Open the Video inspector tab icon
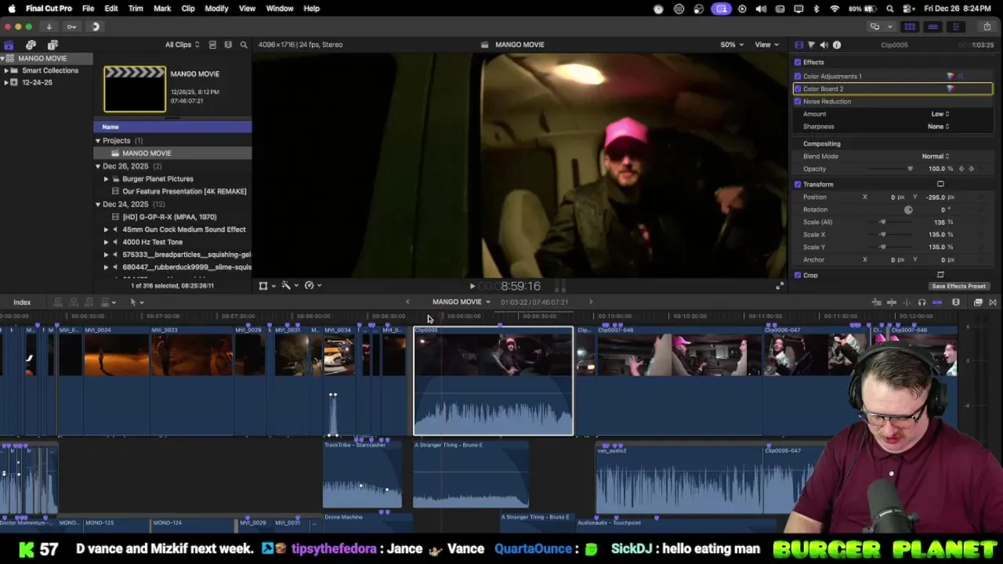1003x564 pixels. point(798,45)
